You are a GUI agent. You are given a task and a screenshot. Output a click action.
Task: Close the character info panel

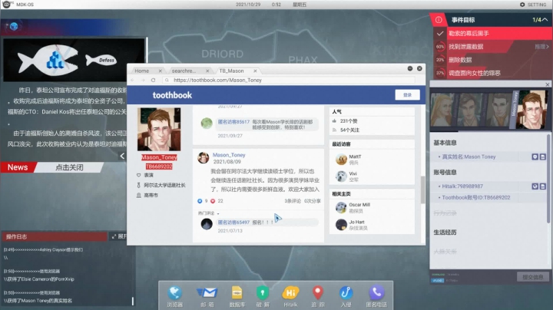(x=548, y=84)
